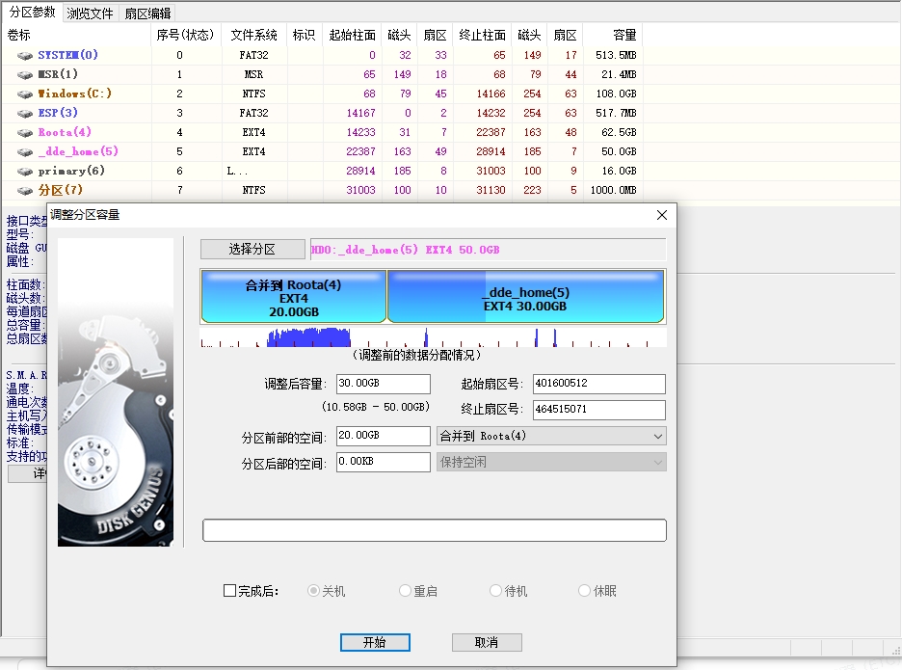Click the primary(6) partition drive icon
This screenshot has height=670, width=902.
pos(25,172)
